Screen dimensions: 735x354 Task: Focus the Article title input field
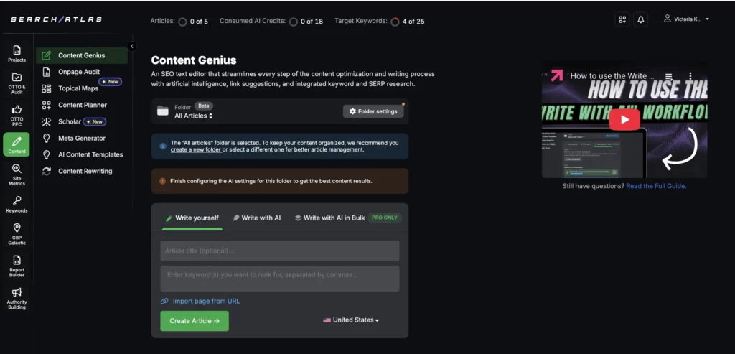click(280, 251)
